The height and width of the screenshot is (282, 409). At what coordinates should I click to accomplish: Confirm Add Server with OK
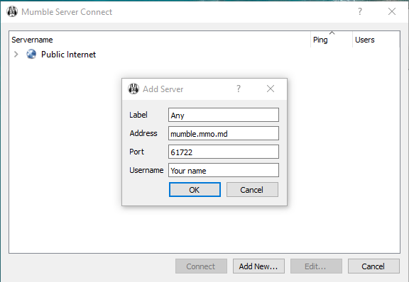(195, 190)
